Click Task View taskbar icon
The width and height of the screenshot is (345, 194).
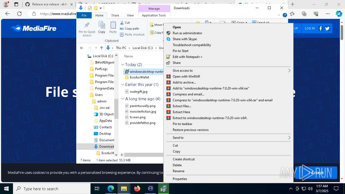tap(97, 189)
